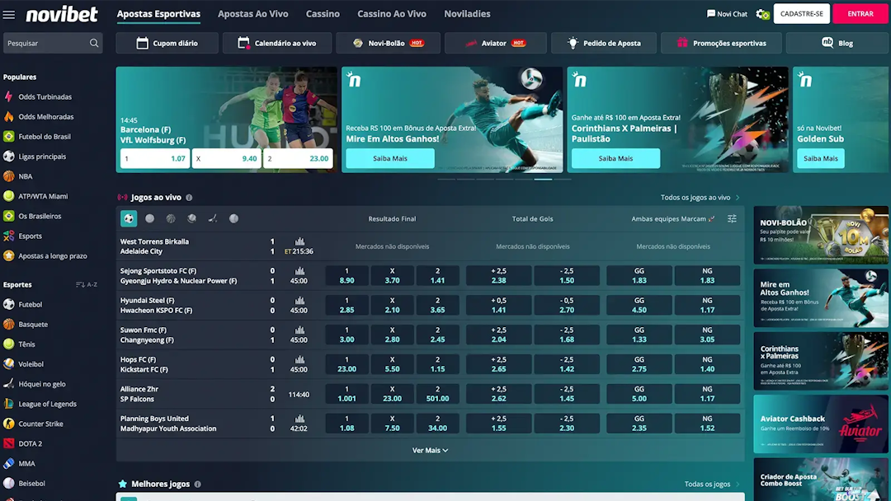This screenshot has width=891, height=501.
Task: Click the ATP/WTA Miami tennis ball icon
Action: coord(8,196)
